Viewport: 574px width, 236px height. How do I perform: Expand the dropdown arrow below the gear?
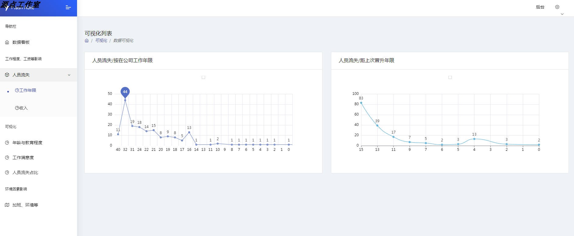tap(562, 14)
